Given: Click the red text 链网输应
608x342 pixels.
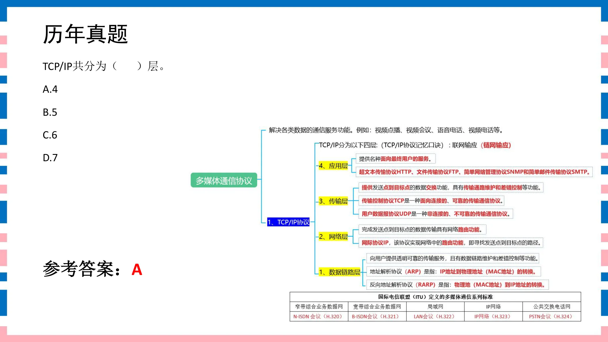Looking at the screenshot, I should pyautogui.click(x=496, y=145).
